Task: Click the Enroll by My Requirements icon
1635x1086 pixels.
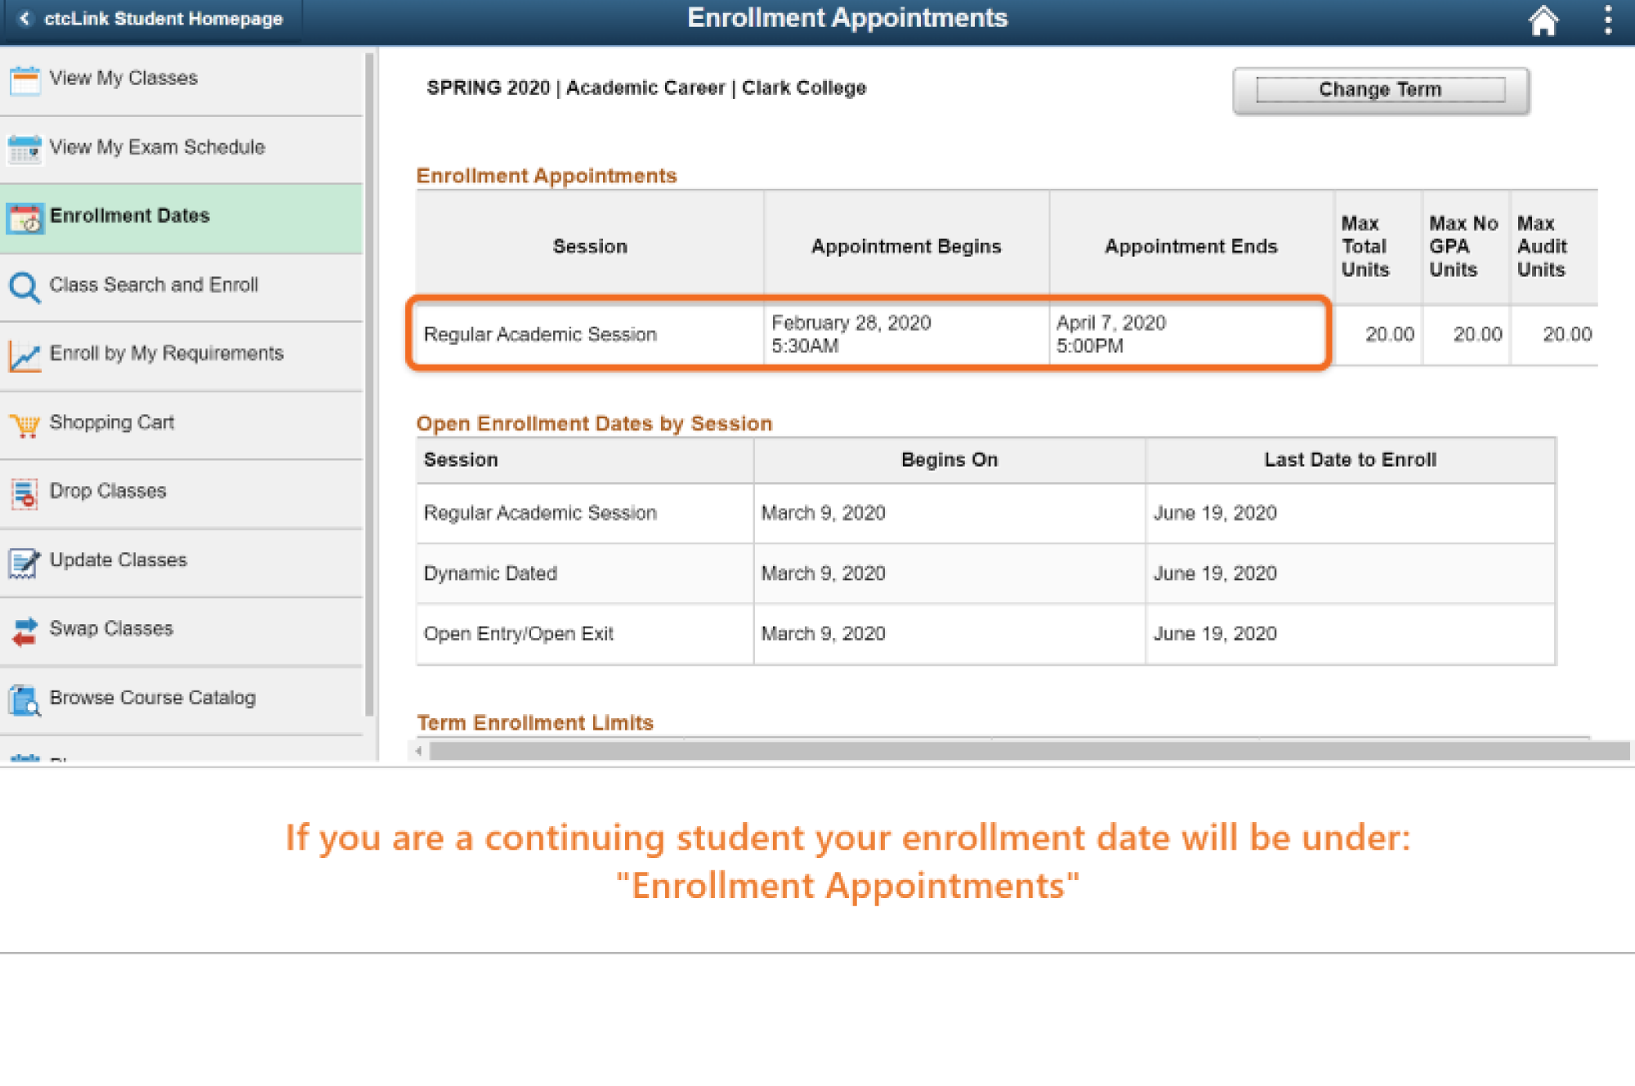Action: tap(25, 356)
